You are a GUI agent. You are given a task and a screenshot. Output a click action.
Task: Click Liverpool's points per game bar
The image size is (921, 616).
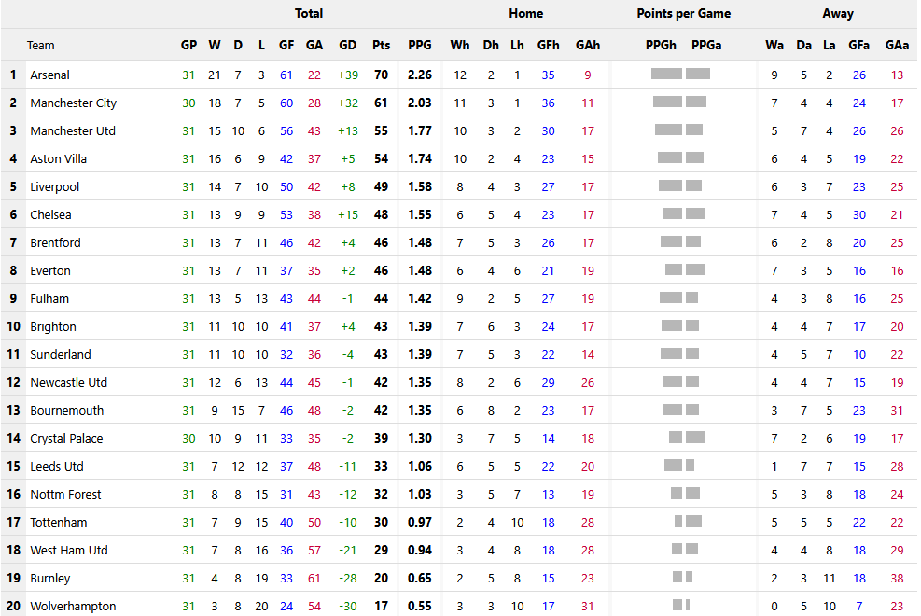click(x=680, y=185)
